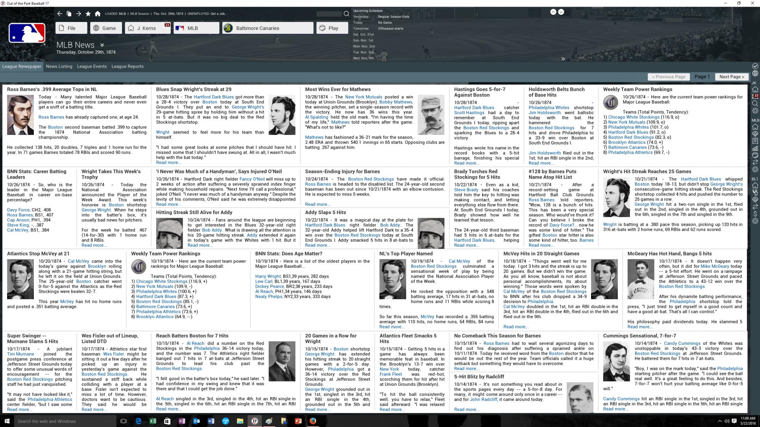Click the home icon in top toolbar
This screenshot has height=427, width=760.
click(98, 14)
